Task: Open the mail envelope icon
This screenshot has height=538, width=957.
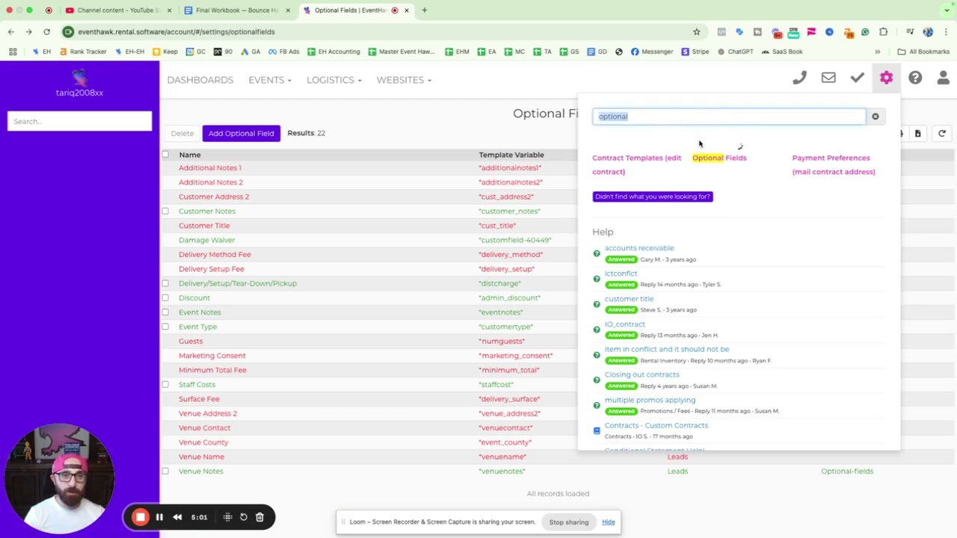Action: click(828, 78)
